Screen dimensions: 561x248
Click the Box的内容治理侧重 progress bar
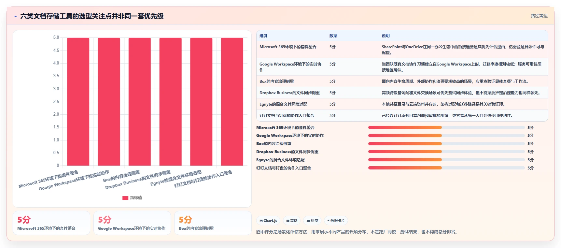pyautogui.click(x=446, y=144)
